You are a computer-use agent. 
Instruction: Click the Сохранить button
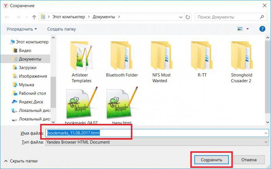pos(211,160)
